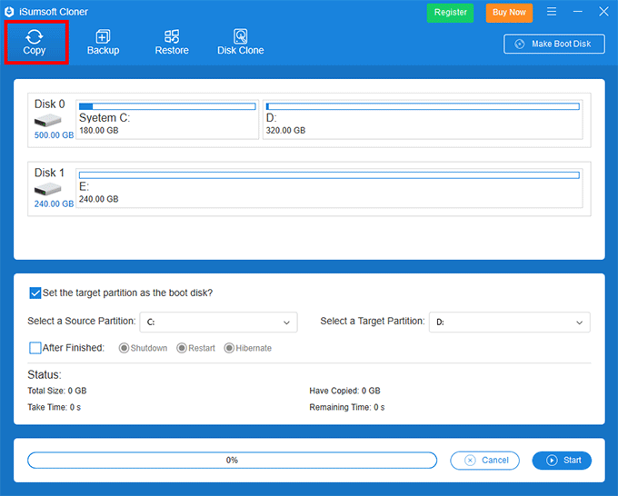Click the Make Boot Disk button

tap(553, 44)
